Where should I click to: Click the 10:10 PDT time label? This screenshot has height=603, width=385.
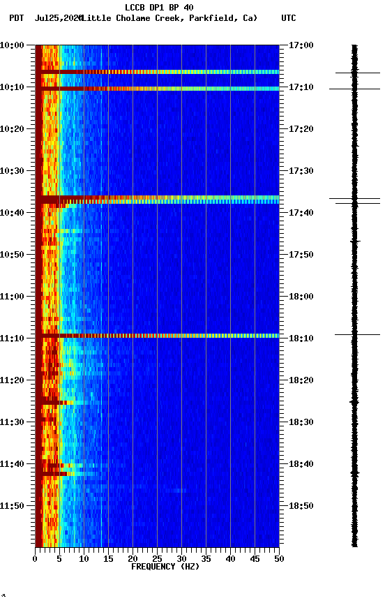pyautogui.click(x=12, y=87)
